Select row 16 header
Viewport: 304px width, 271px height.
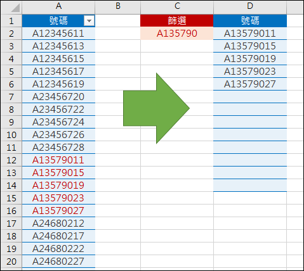click(x=11, y=211)
